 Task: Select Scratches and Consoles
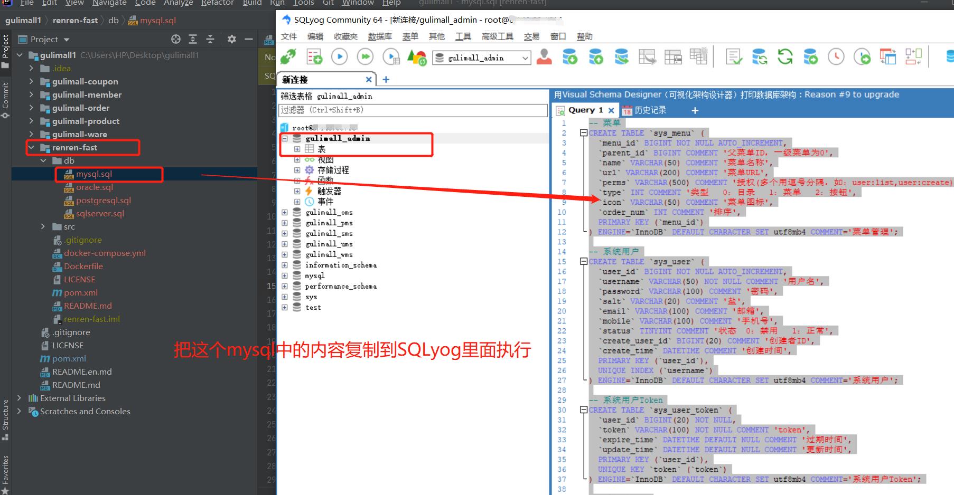tap(85, 411)
